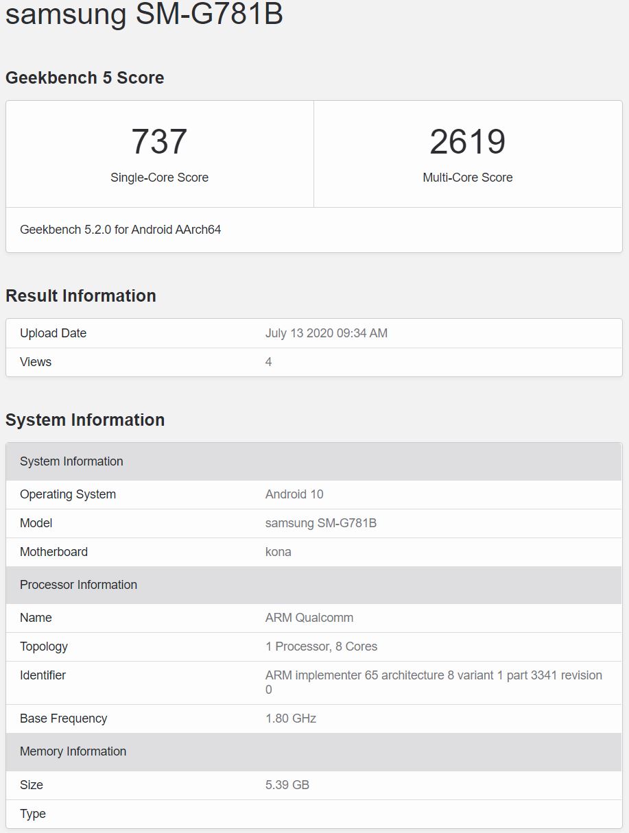
Task: Click Geekbench 5.2.0 for Android AArch64 text
Action: click(121, 230)
